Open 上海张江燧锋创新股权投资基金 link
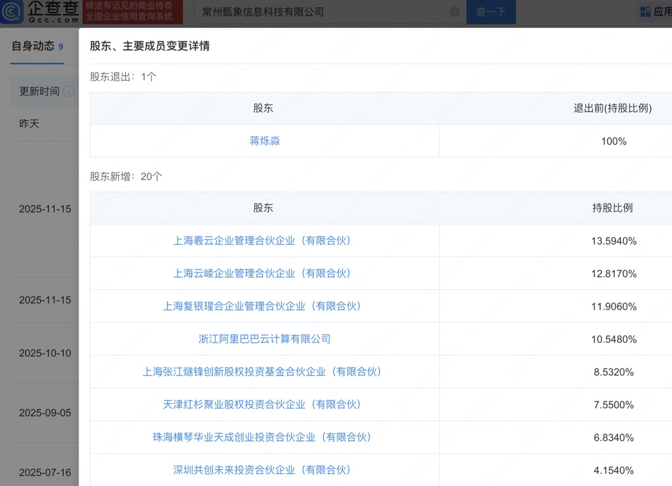Viewport: 672px width, 486px height. tap(262, 372)
